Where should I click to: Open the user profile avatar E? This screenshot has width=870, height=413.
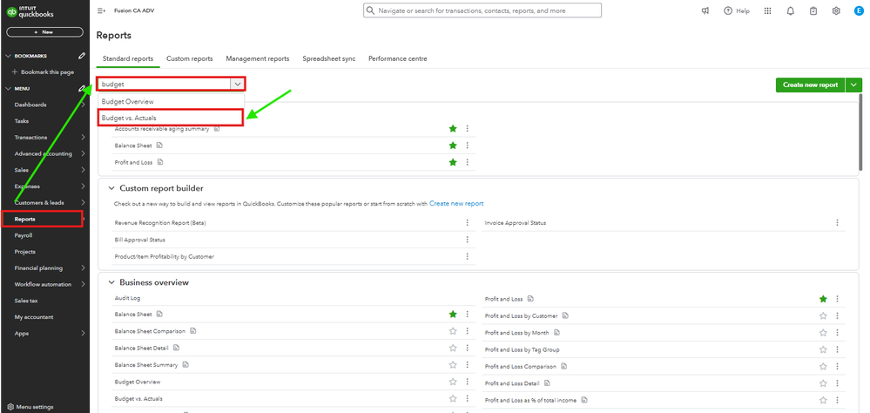coord(859,10)
